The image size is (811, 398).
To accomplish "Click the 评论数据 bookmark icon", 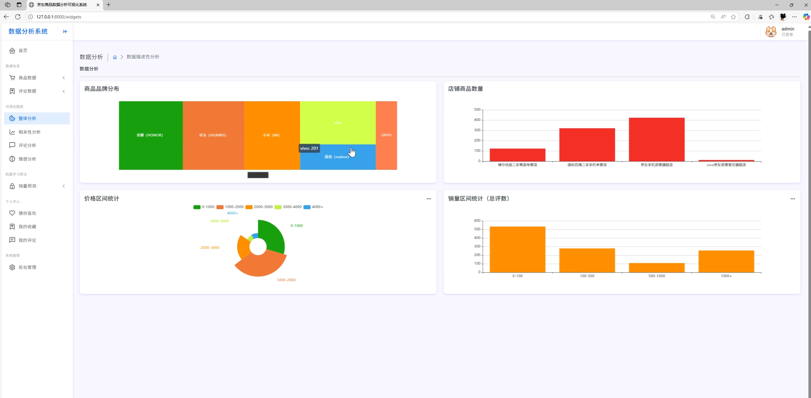I will 12,91.
